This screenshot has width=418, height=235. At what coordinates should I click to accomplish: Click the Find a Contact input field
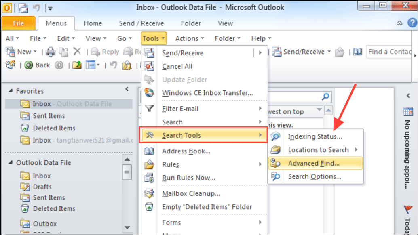point(389,52)
